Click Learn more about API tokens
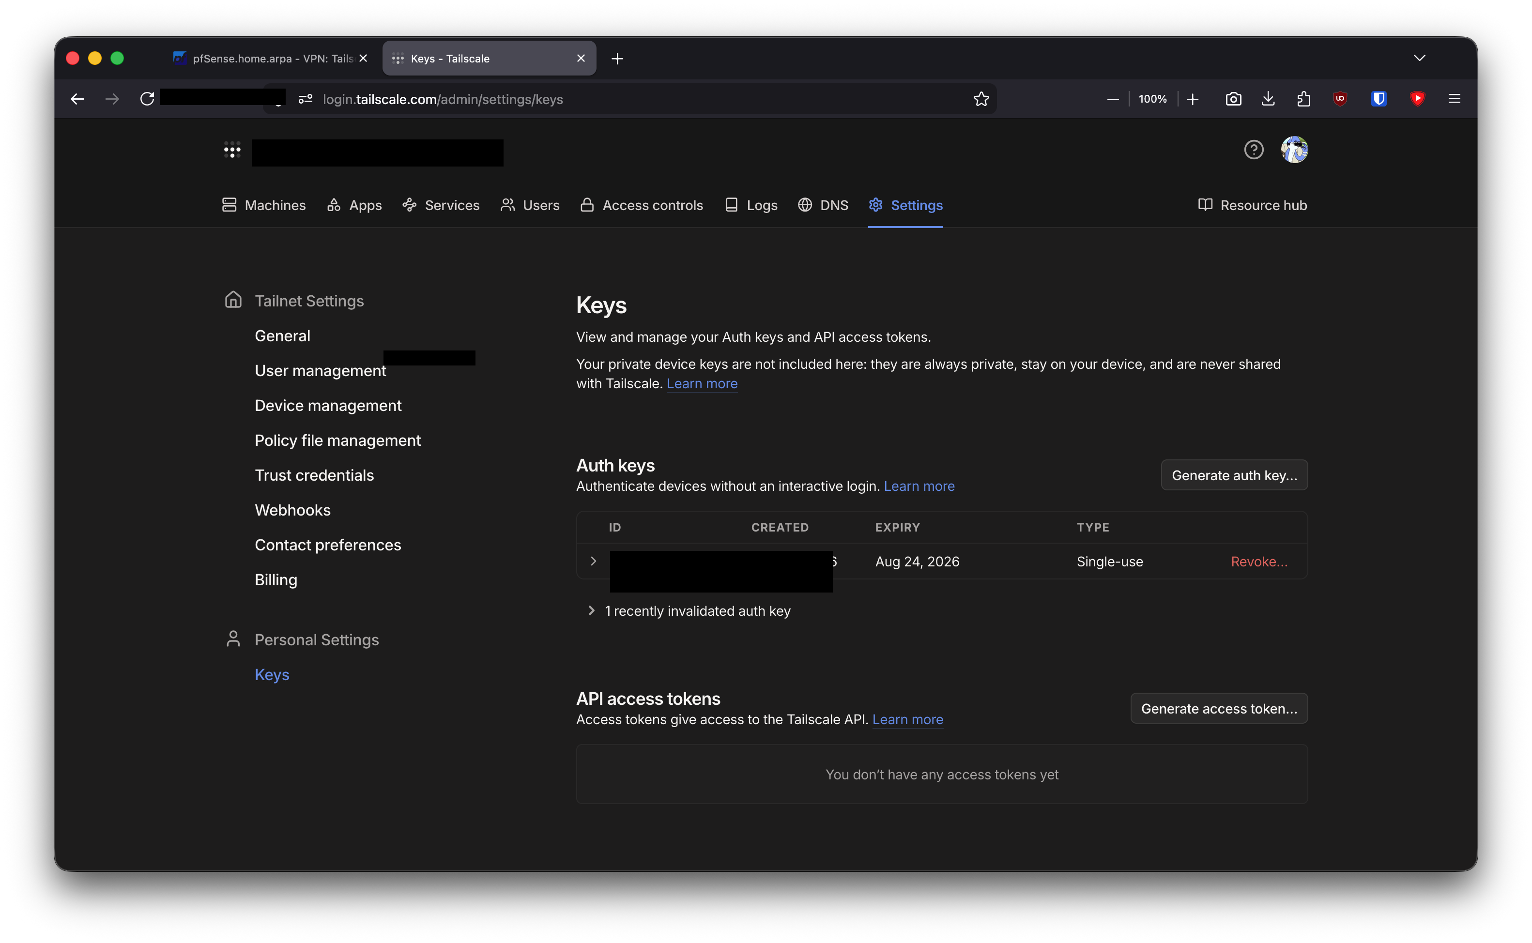This screenshot has height=943, width=1532. [907, 719]
